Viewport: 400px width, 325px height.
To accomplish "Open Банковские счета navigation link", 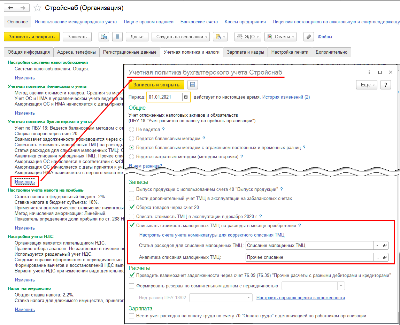I will pyautogui.click(x=199, y=22).
